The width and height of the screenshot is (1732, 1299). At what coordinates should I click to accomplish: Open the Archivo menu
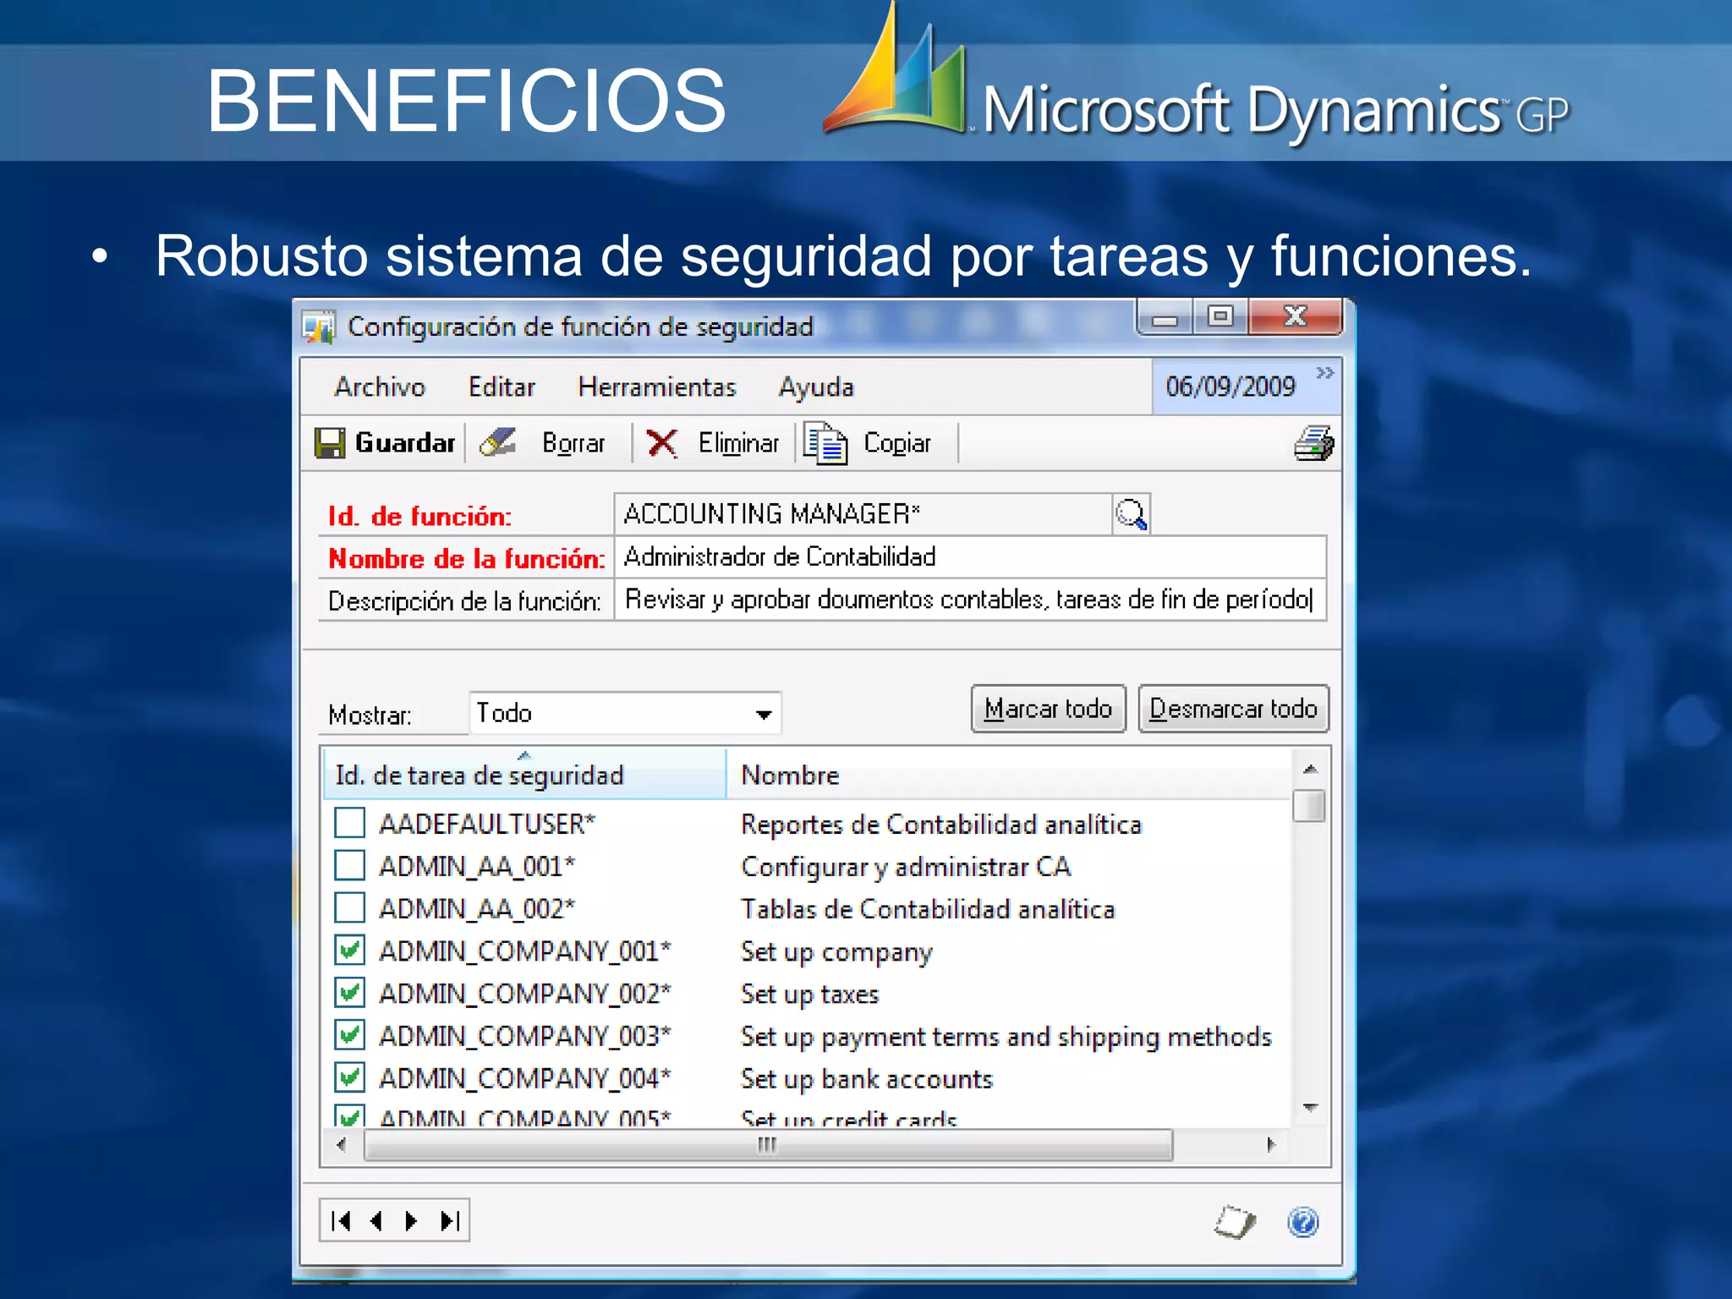click(x=380, y=387)
